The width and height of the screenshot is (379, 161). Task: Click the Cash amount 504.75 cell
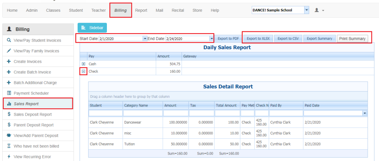(x=169, y=64)
